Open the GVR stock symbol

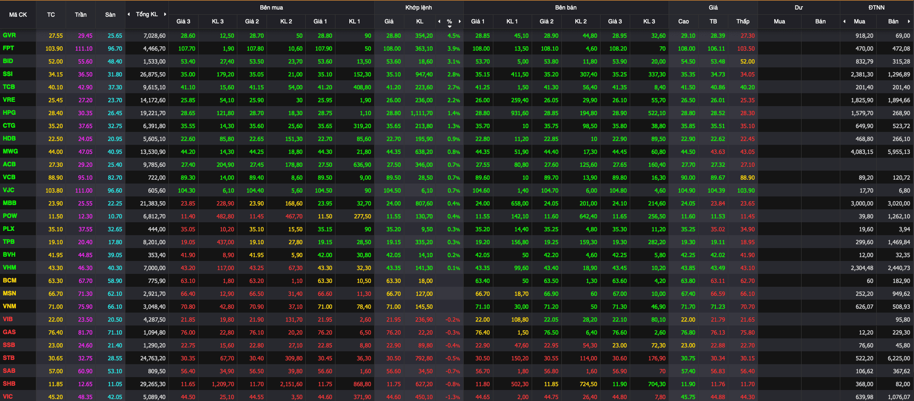[x=9, y=35]
